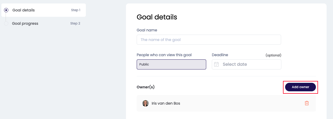This screenshot has width=333, height=119.
Task: Click the Deadline field label
Action: tap(220, 55)
